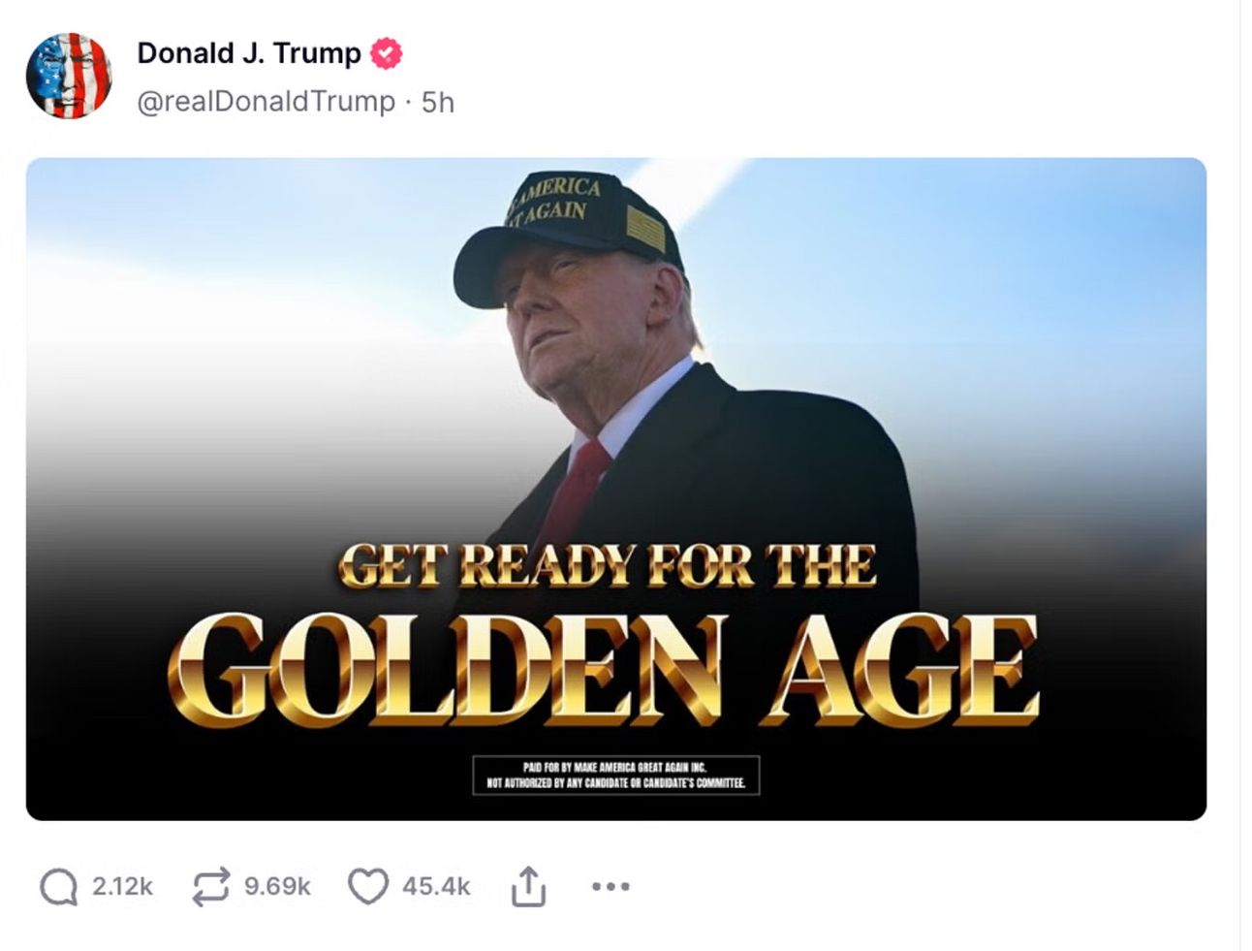Click the 5h post timestamp
The image size is (1252, 951).
pyautogui.click(x=438, y=103)
